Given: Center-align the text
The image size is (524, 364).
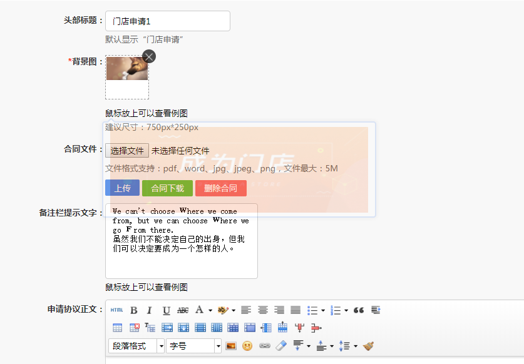Looking at the screenshot, I should click(263, 310).
